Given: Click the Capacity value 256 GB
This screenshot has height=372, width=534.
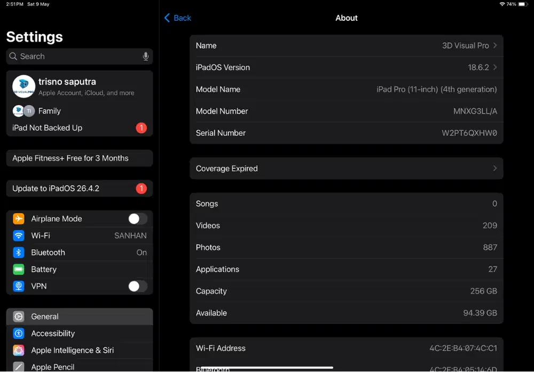Looking at the screenshot, I should pyautogui.click(x=484, y=291).
